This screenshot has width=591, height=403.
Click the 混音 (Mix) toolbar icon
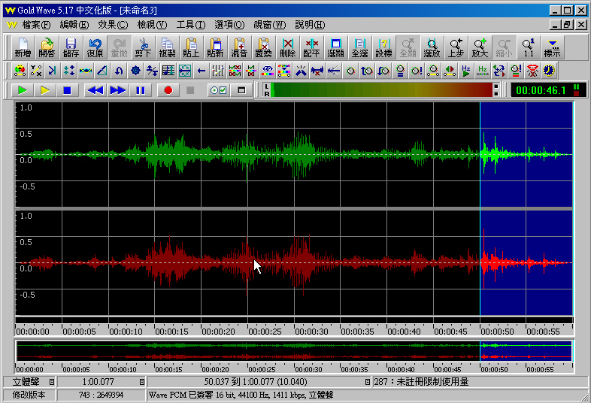[x=239, y=48]
